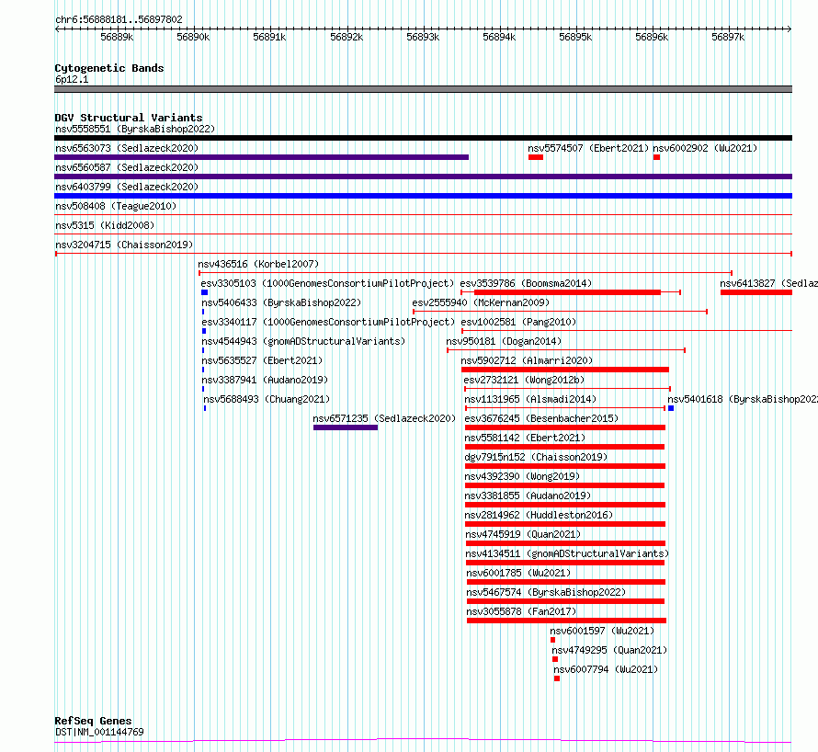Click the nsv436516 Korbel2007 variant line
Viewport: 818px width, 752px height.
coord(465,273)
